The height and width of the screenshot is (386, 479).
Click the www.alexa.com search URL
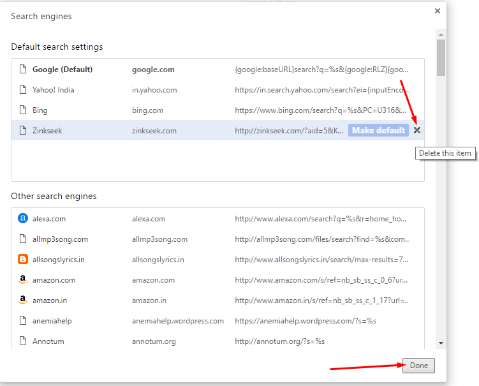[x=320, y=219]
